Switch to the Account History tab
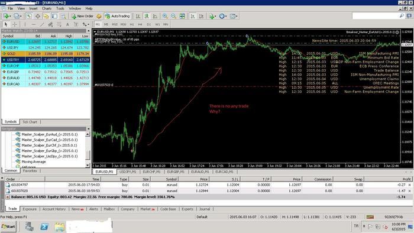The width and height of the screenshot is (414, 233). [54, 209]
